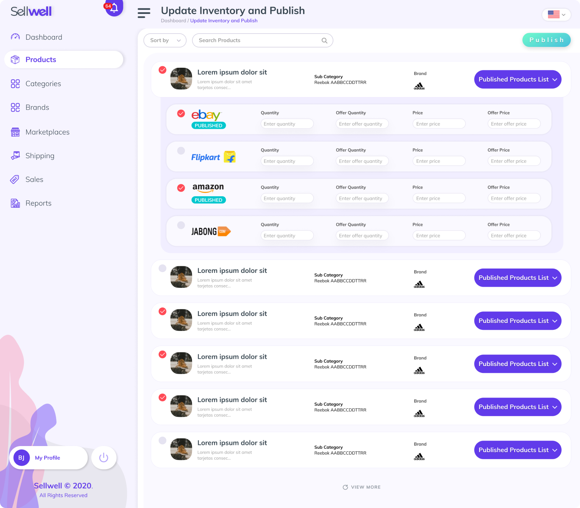Click the hamburger menu icon

click(x=144, y=13)
